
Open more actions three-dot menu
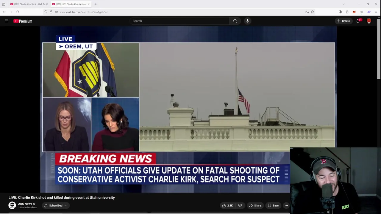pyautogui.click(x=286, y=205)
